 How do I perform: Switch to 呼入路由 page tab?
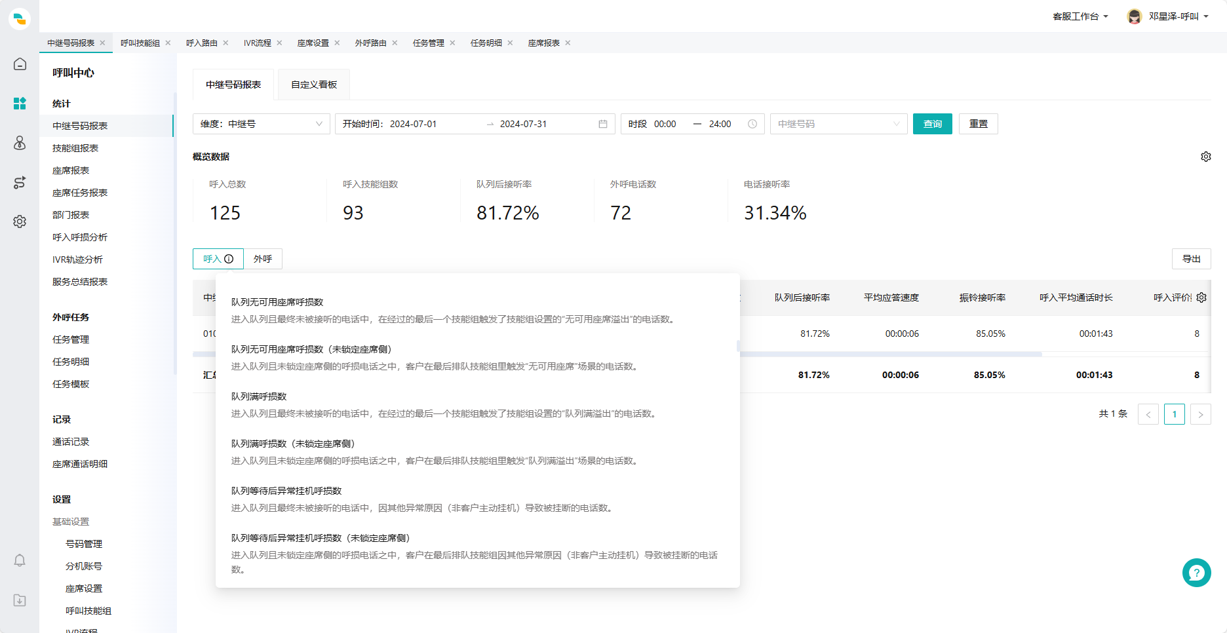tap(202, 43)
